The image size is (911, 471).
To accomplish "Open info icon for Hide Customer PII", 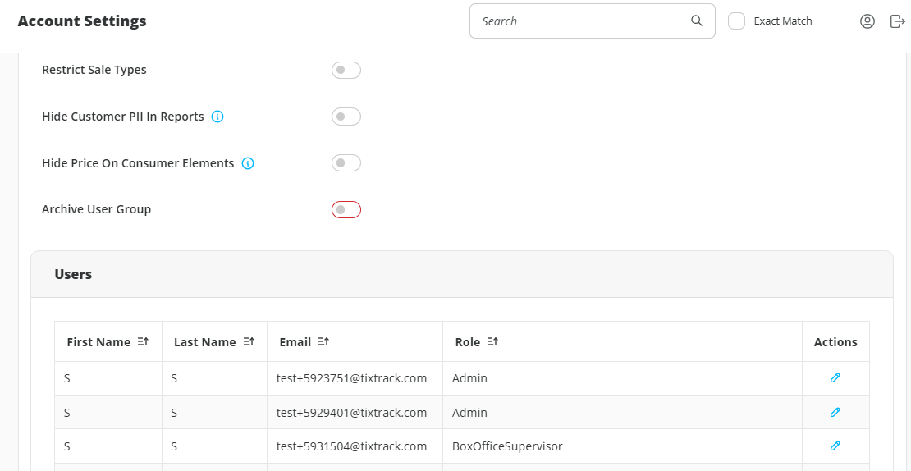I will point(217,117).
